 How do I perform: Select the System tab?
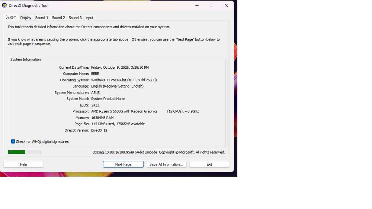coord(11,17)
